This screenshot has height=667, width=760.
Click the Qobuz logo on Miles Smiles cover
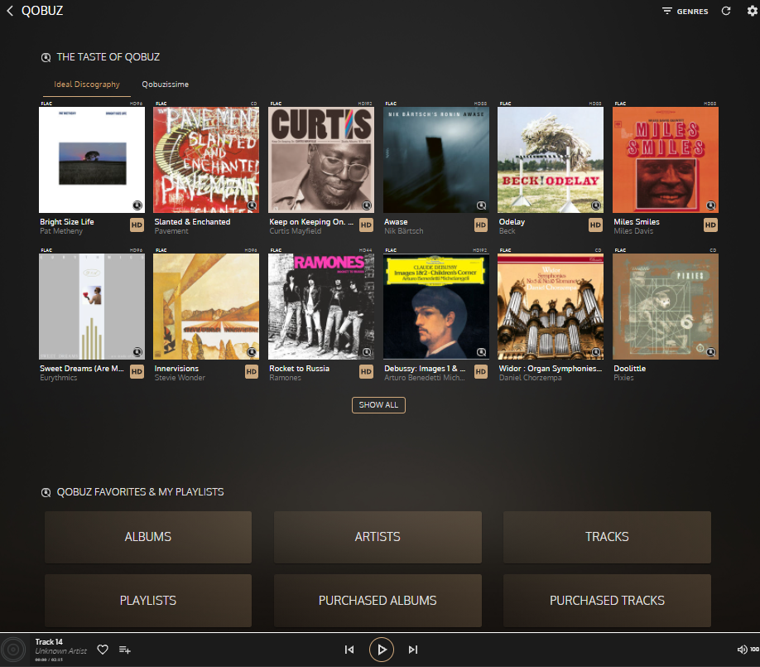pos(711,205)
